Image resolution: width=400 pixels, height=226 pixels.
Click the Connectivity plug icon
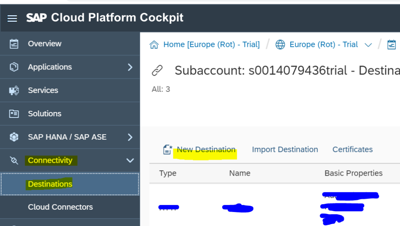[14, 160]
